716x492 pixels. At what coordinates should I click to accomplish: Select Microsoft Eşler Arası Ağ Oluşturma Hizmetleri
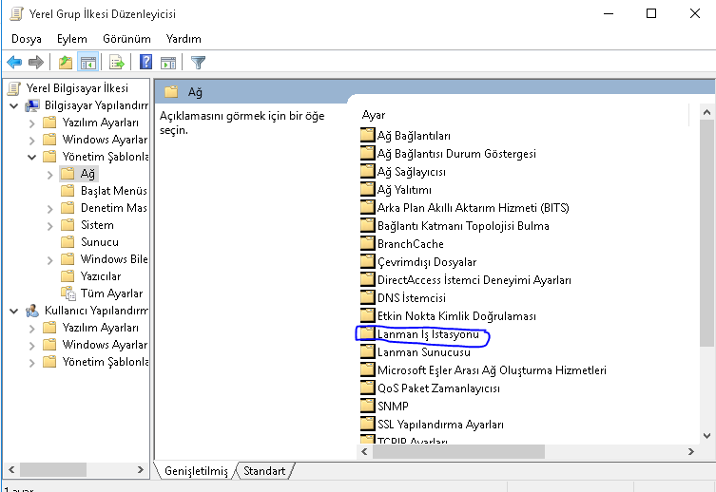click(492, 370)
